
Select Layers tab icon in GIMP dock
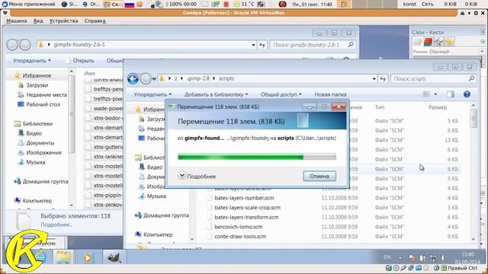(x=418, y=42)
